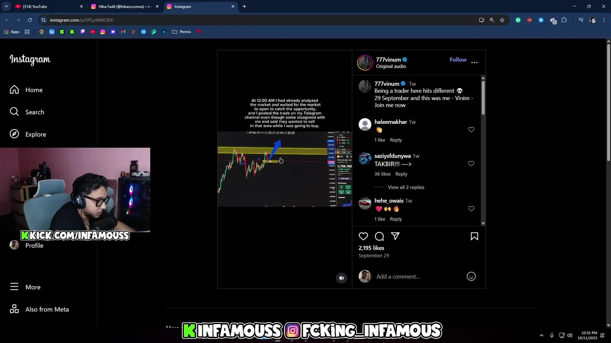This screenshot has height=343, width=611.
Task: Click the blue Shazam extension icon
Action: click(x=541, y=20)
